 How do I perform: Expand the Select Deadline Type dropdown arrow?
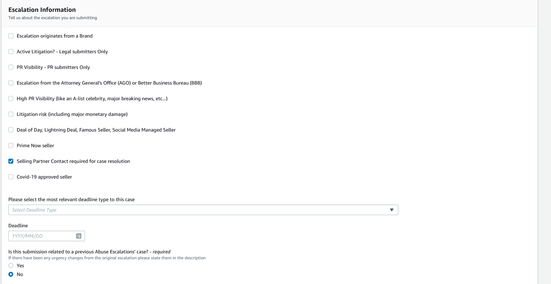tap(392, 210)
